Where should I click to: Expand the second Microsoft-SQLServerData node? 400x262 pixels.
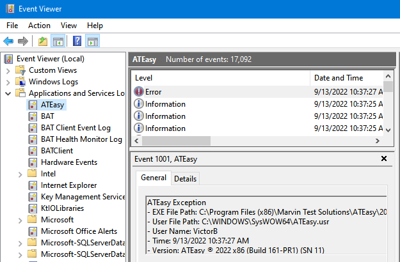coord(20,255)
